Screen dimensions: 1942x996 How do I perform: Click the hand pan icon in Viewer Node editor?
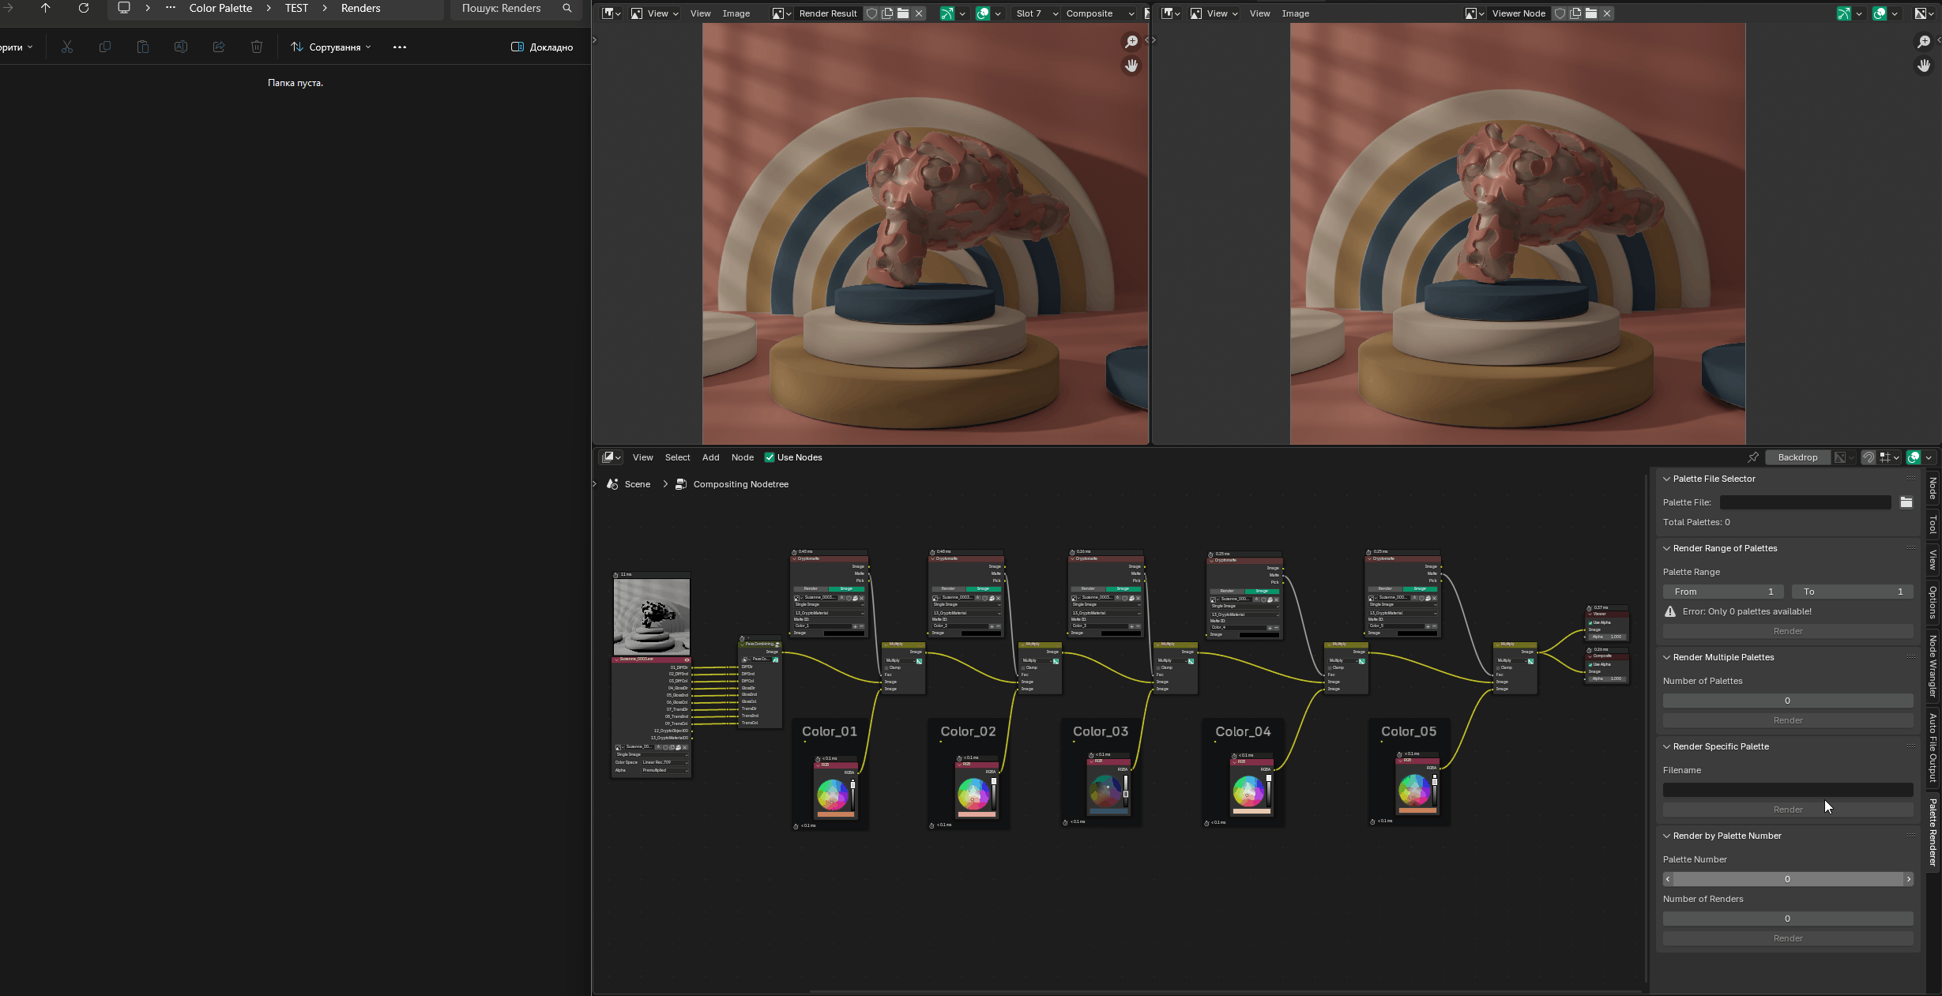[x=1924, y=66]
